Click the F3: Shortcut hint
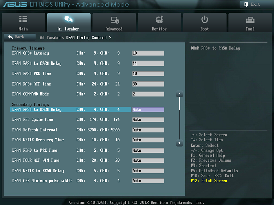This screenshot has width=274, height=205. (203, 166)
